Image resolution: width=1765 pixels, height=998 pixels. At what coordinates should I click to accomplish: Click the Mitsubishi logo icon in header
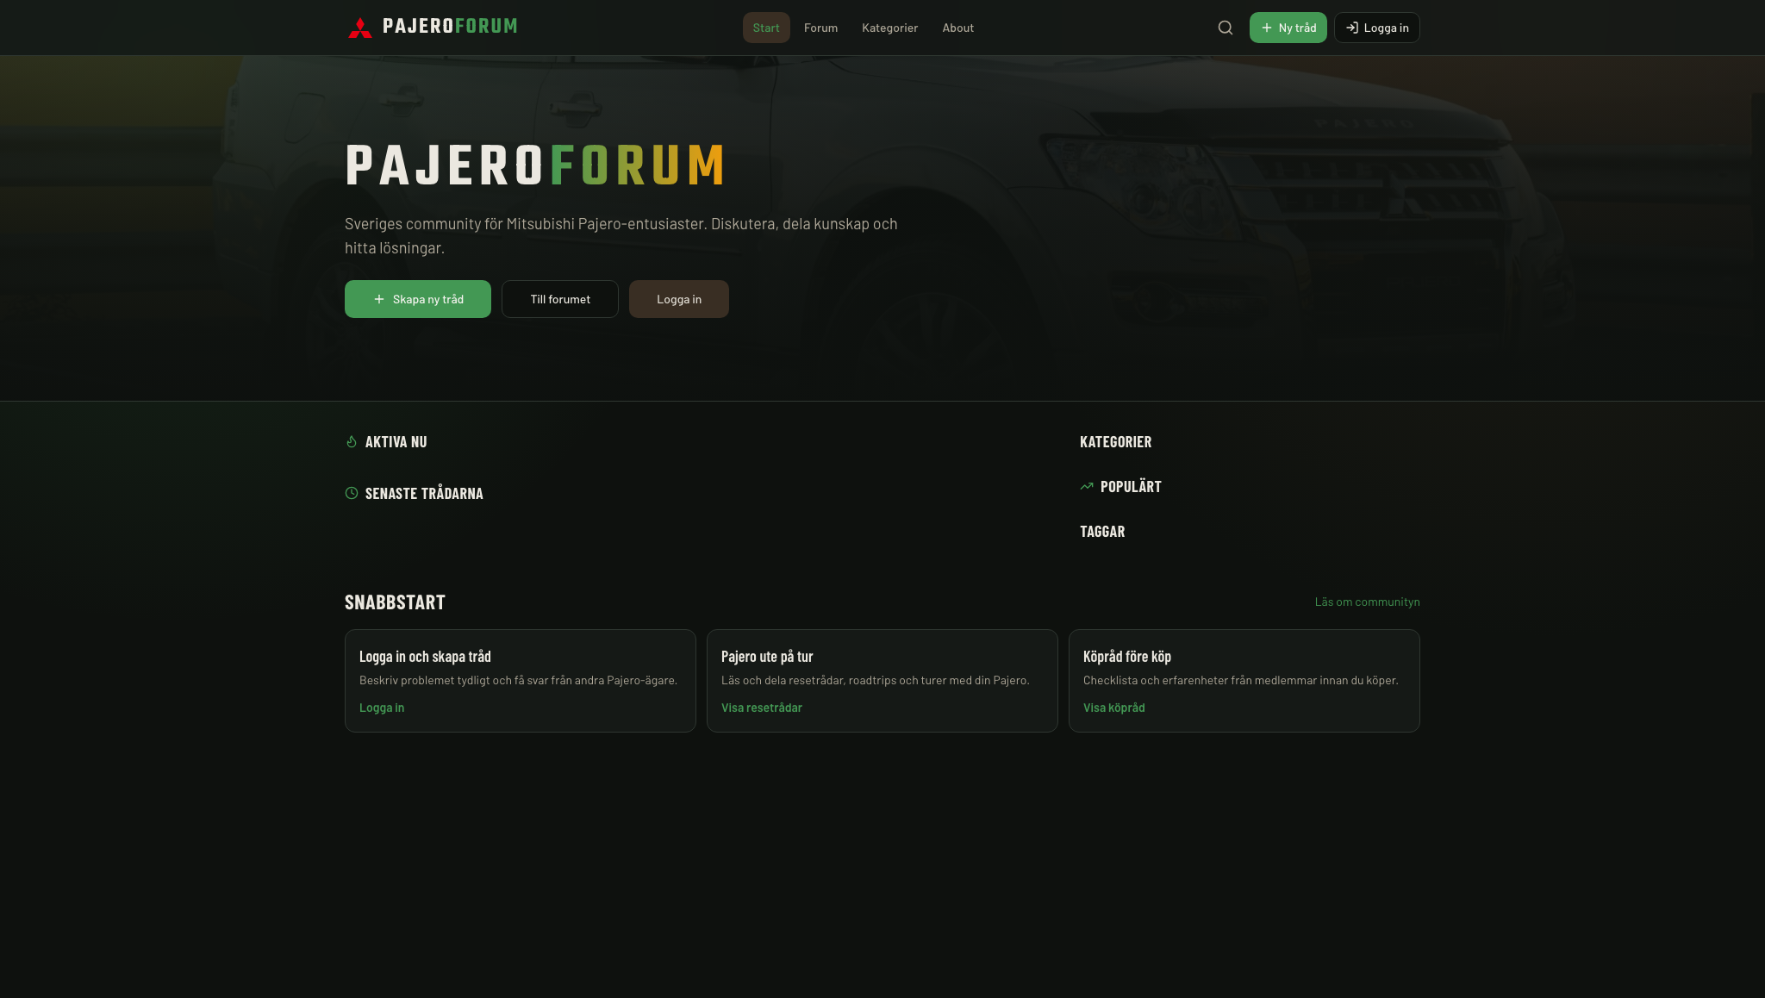point(360,28)
